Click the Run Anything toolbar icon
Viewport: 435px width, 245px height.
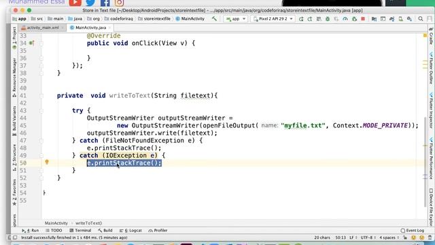tap(383, 19)
